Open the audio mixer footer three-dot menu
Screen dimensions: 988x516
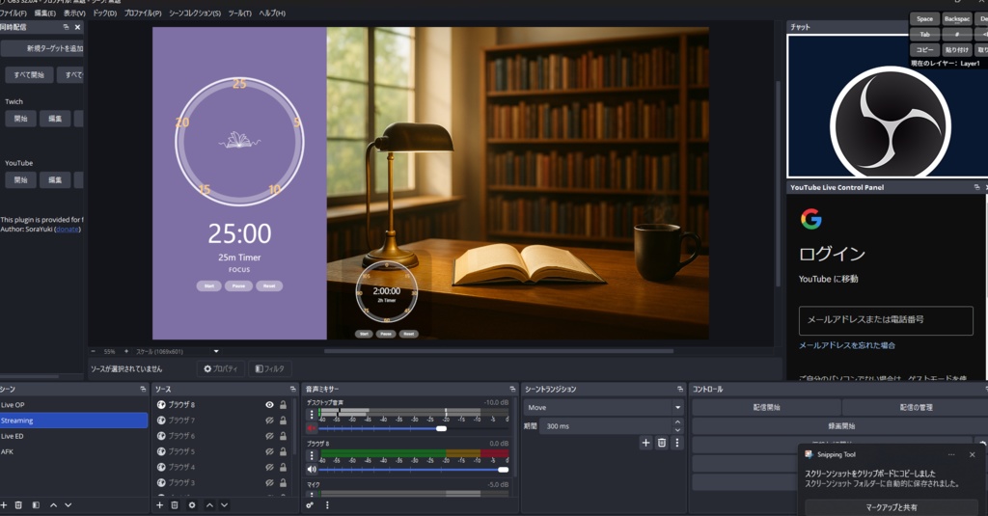[x=327, y=505]
